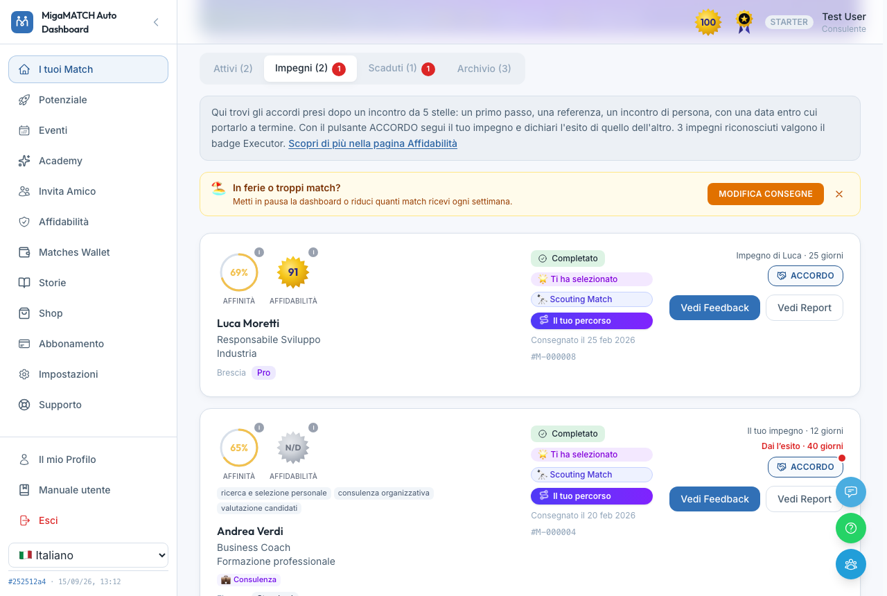Open Vedi Feedback for Luca Moretti

(x=714, y=308)
